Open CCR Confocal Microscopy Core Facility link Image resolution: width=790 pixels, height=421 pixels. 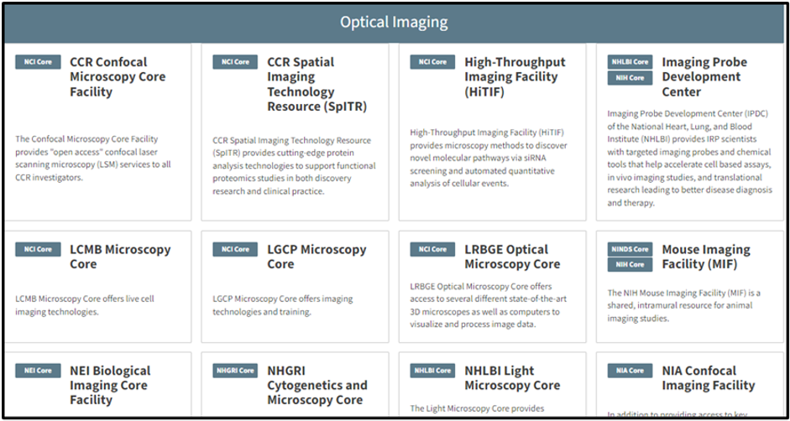coord(118,76)
